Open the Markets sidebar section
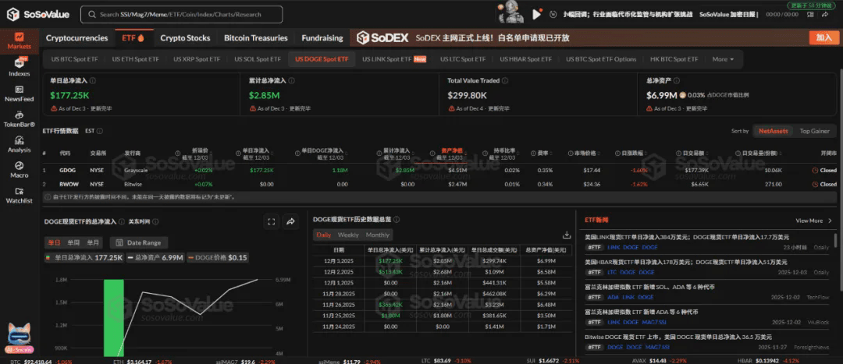The width and height of the screenshot is (843, 364). click(x=19, y=41)
